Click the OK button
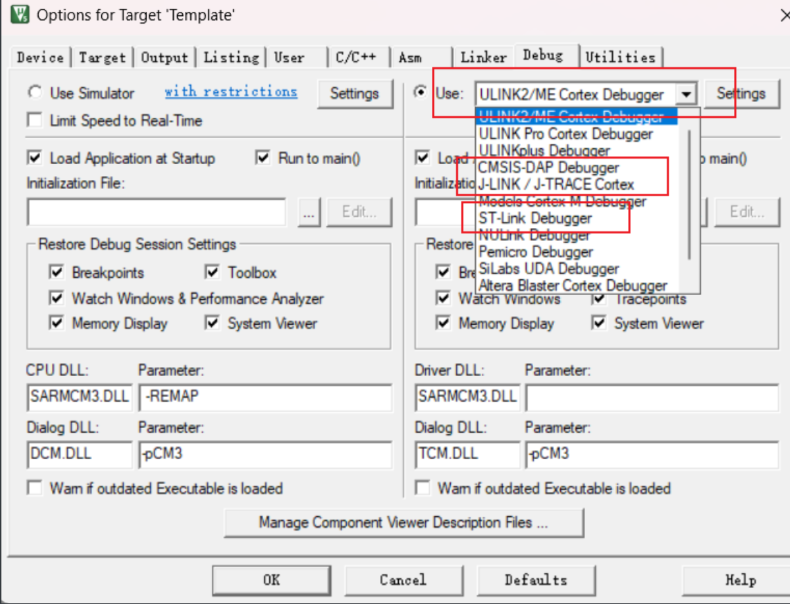 pyautogui.click(x=271, y=580)
